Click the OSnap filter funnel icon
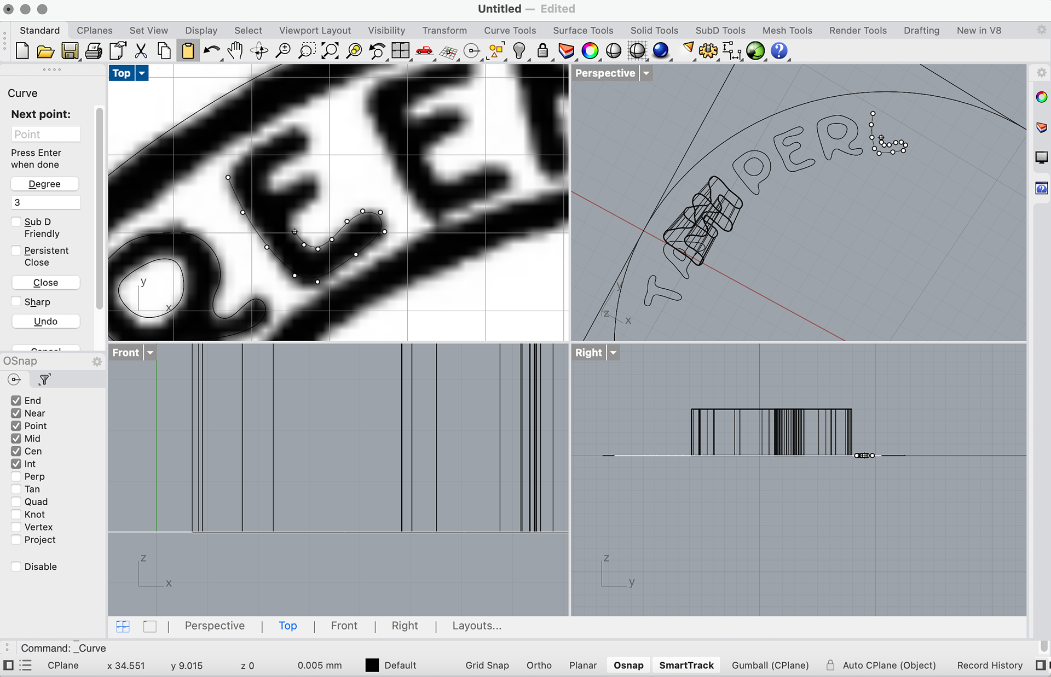 click(x=44, y=379)
